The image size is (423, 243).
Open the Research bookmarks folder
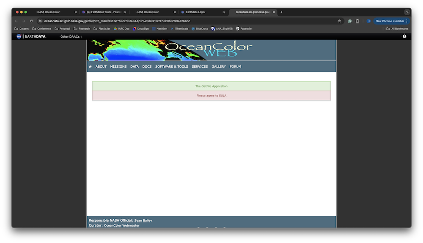click(x=82, y=29)
